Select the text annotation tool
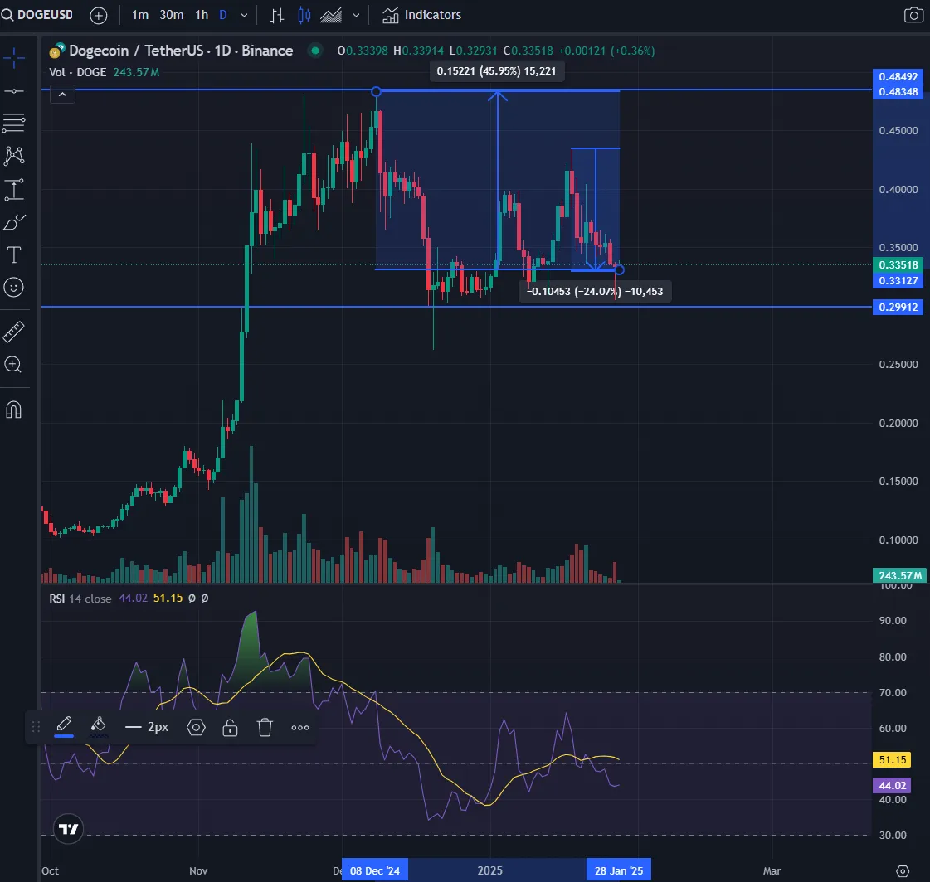 [14, 254]
